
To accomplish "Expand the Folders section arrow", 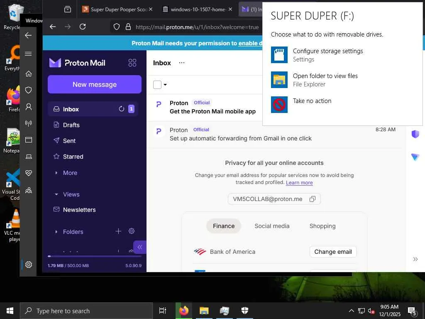I will [x=56, y=232].
